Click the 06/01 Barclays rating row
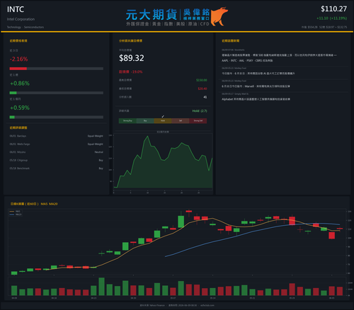 coord(57,136)
